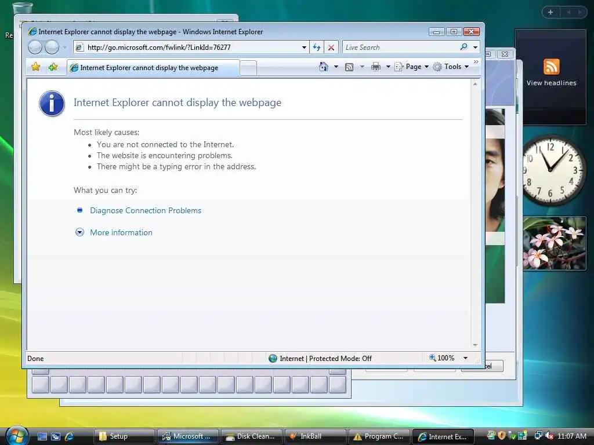Click the Home toolbar icon
Screen dimensions: 594x445
[x=324, y=67]
